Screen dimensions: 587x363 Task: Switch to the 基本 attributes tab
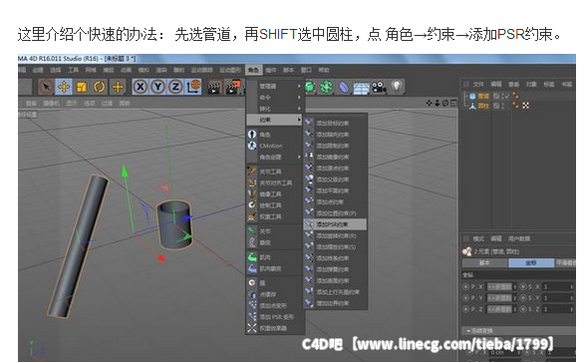pos(484,263)
